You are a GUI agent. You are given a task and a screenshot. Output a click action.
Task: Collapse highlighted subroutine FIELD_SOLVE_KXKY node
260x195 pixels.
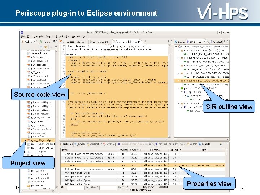click(179, 81)
